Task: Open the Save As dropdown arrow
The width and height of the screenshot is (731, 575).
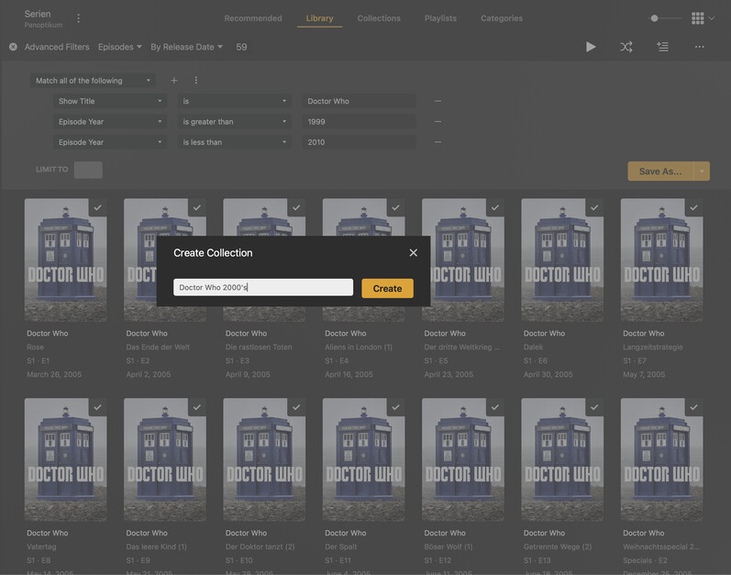Action: point(702,171)
